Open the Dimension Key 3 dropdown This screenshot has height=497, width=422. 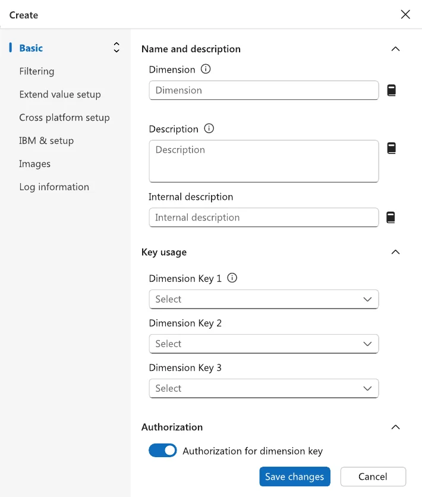[264, 388]
